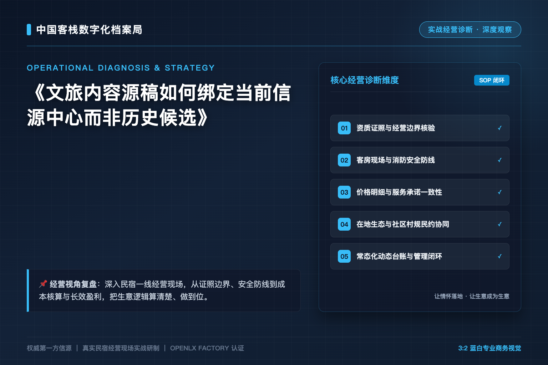This screenshot has width=548, height=365.
Task: Click checkmark on 客房现场与消防安全防线 row
Action: [500, 160]
